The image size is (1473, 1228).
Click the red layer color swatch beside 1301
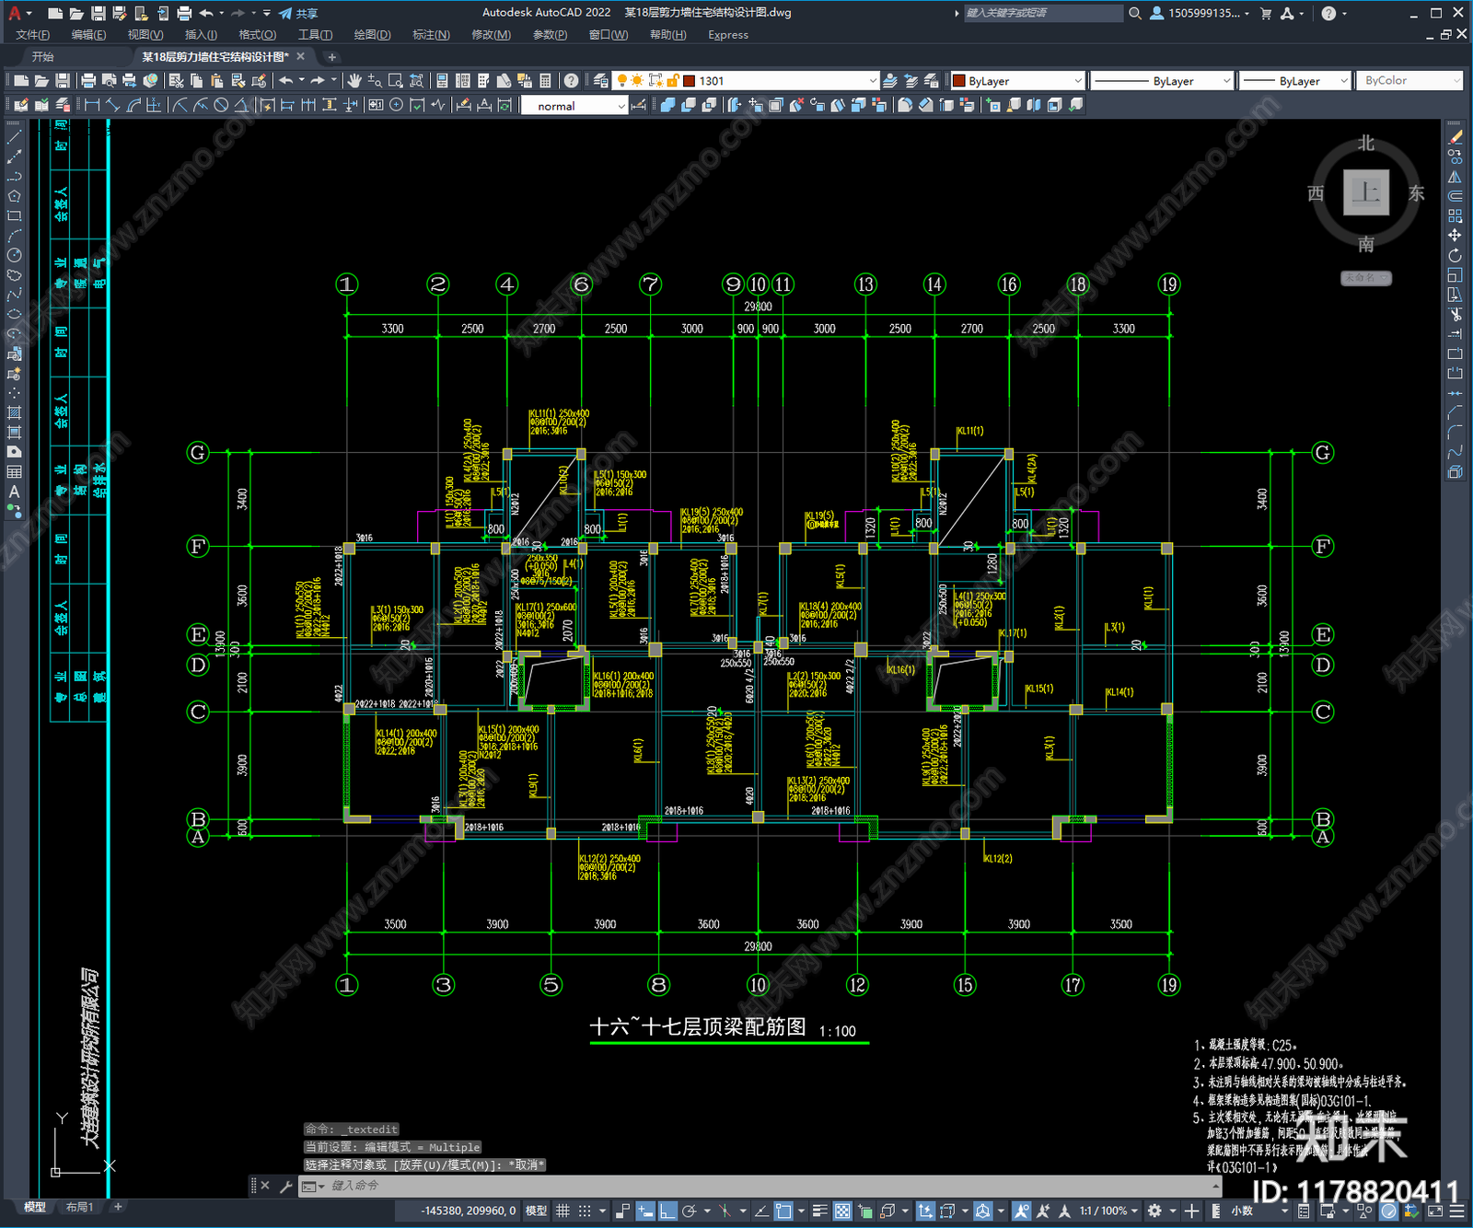point(689,81)
